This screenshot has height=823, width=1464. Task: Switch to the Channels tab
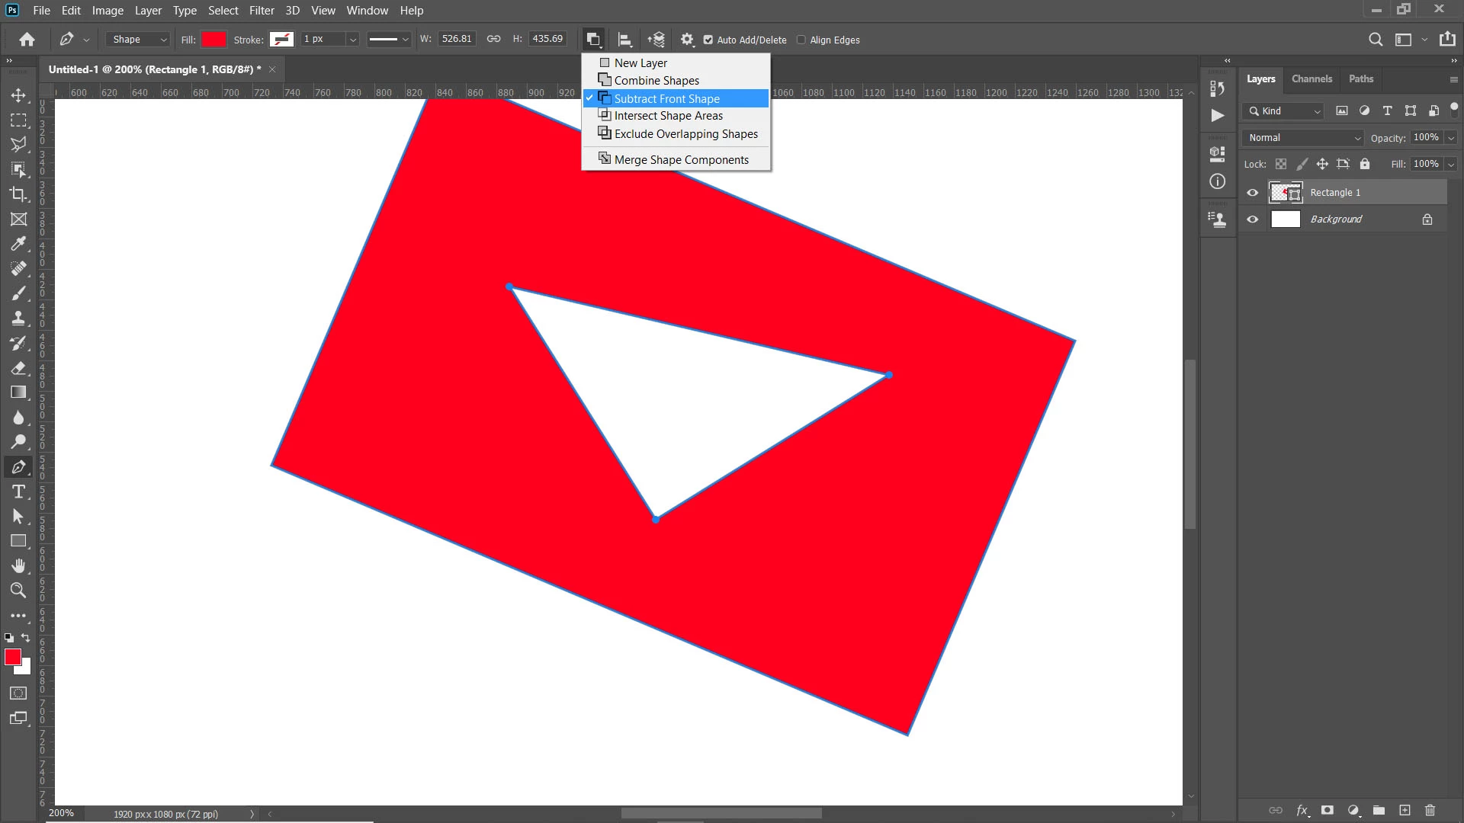(1311, 79)
